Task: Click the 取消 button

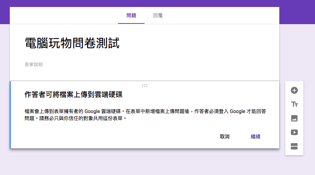Action: point(225,136)
